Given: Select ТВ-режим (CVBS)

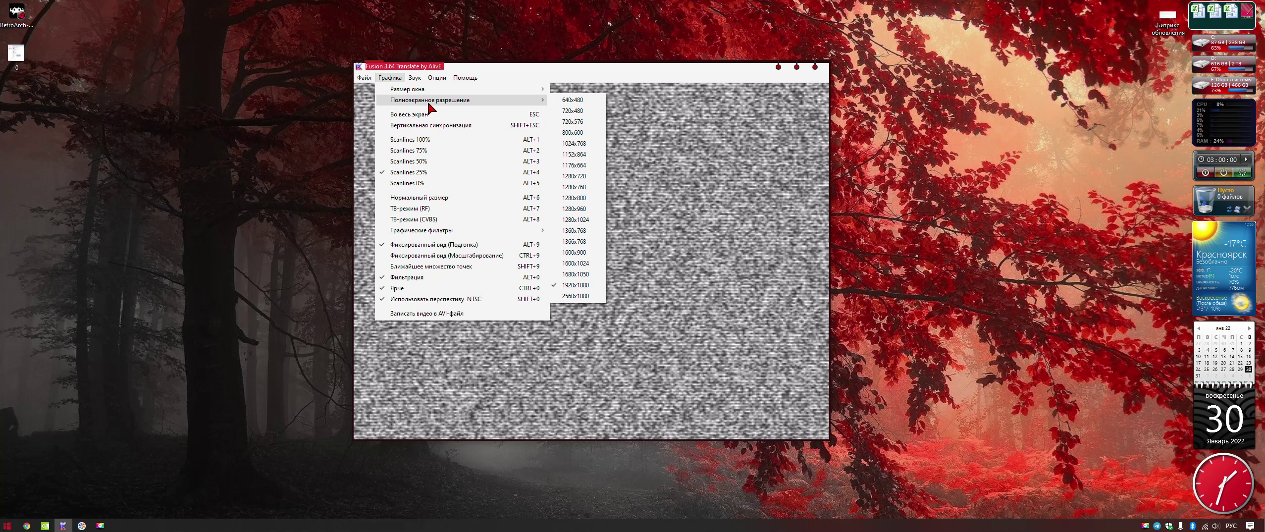Looking at the screenshot, I should point(462,219).
